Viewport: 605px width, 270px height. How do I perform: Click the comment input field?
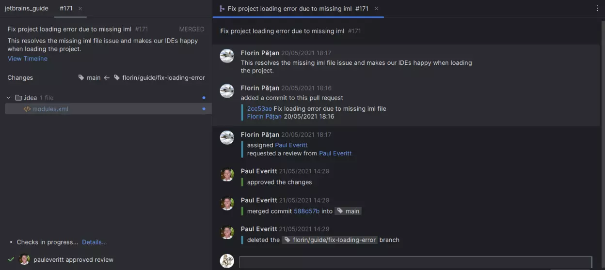pyautogui.click(x=415, y=262)
